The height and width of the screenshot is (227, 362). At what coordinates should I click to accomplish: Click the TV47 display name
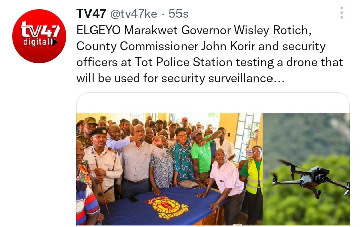pyautogui.click(x=91, y=14)
